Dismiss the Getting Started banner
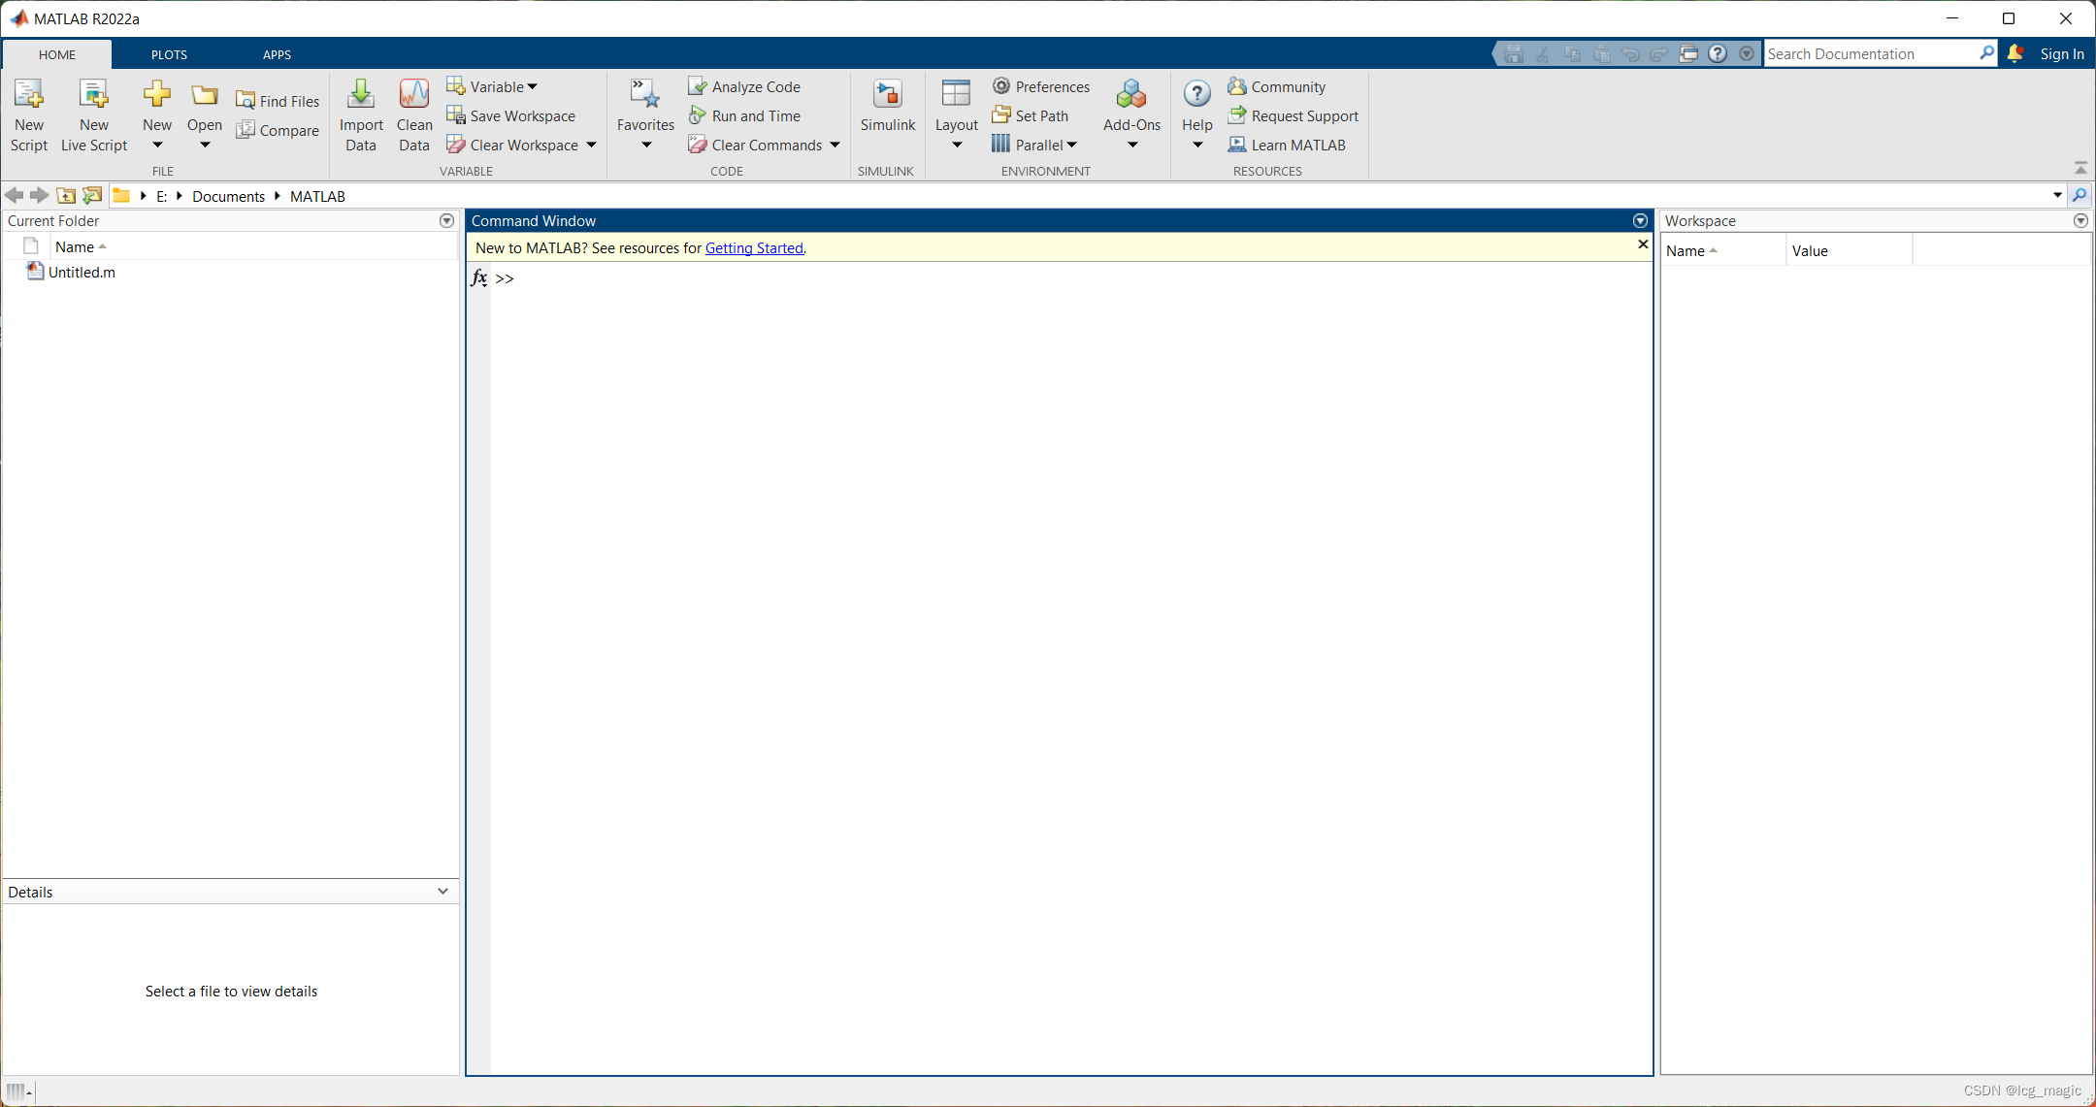 coord(1643,244)
